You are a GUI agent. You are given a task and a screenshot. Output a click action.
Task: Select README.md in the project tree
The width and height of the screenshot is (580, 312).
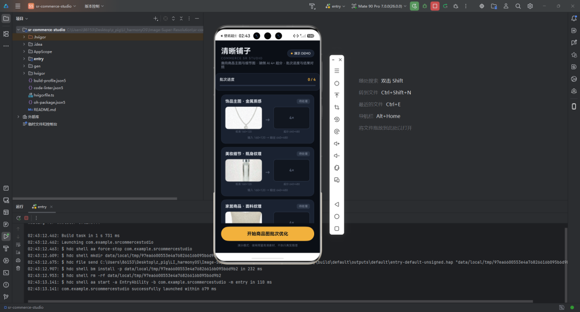45,110
